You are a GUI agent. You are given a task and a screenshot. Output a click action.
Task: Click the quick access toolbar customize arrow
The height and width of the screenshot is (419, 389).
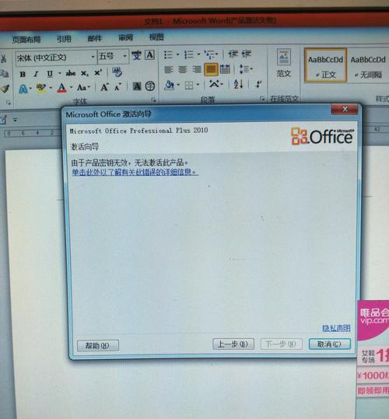point(16,120)
